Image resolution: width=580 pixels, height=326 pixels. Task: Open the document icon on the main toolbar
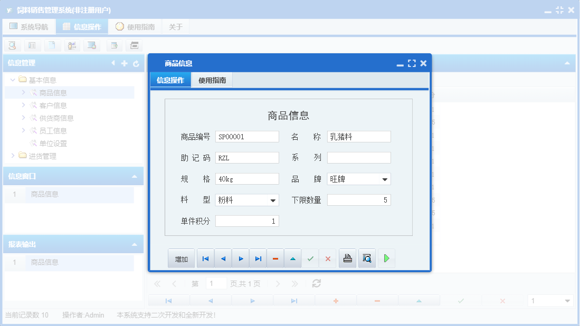(x=52, y=45)
